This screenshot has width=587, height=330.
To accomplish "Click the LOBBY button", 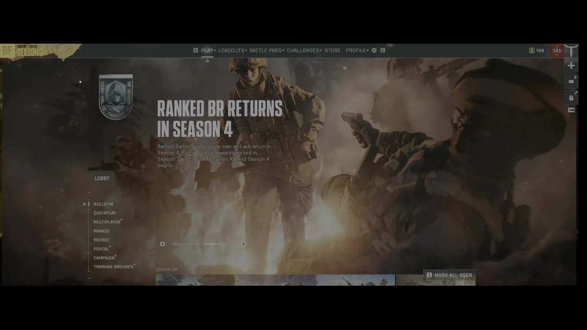I will pyautogui.click(x=102, y=178).
